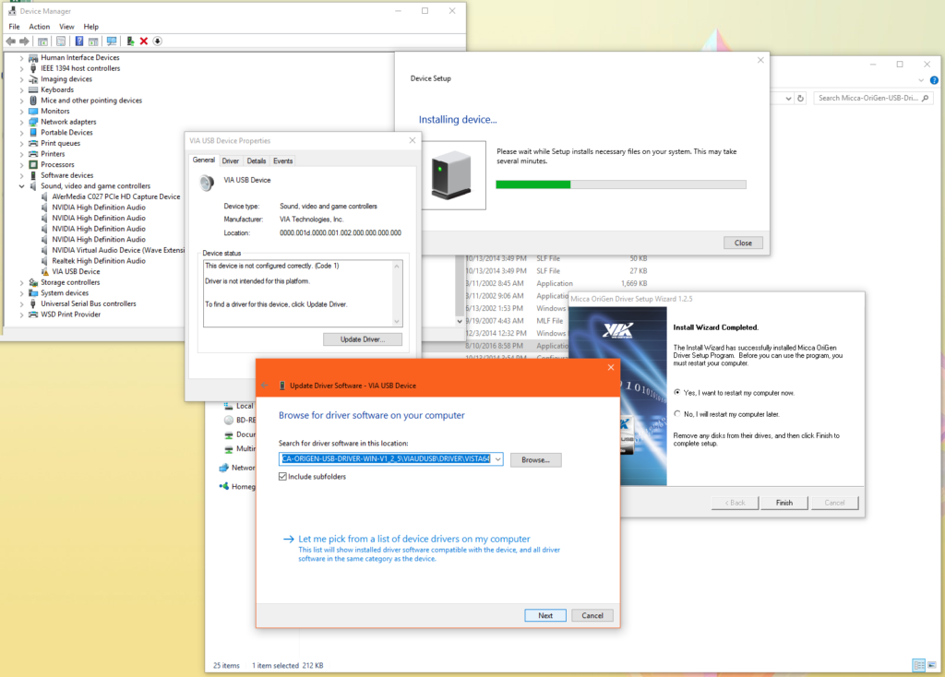Click the Update Driver... button
Viewport: 945px width, 677px height.
coord(362,339)
